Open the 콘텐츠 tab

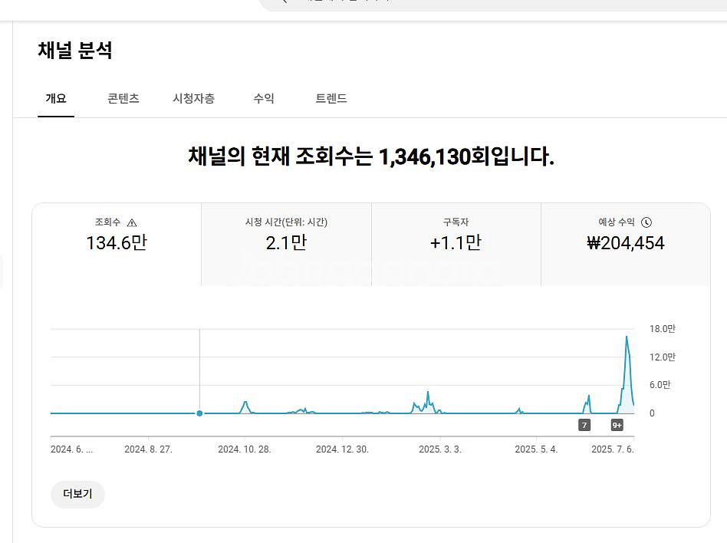coord(123,98)
